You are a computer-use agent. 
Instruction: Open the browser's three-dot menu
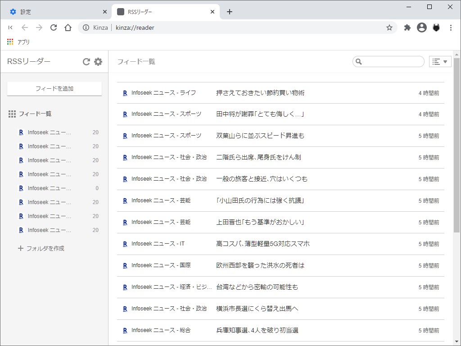pos(451,27)
